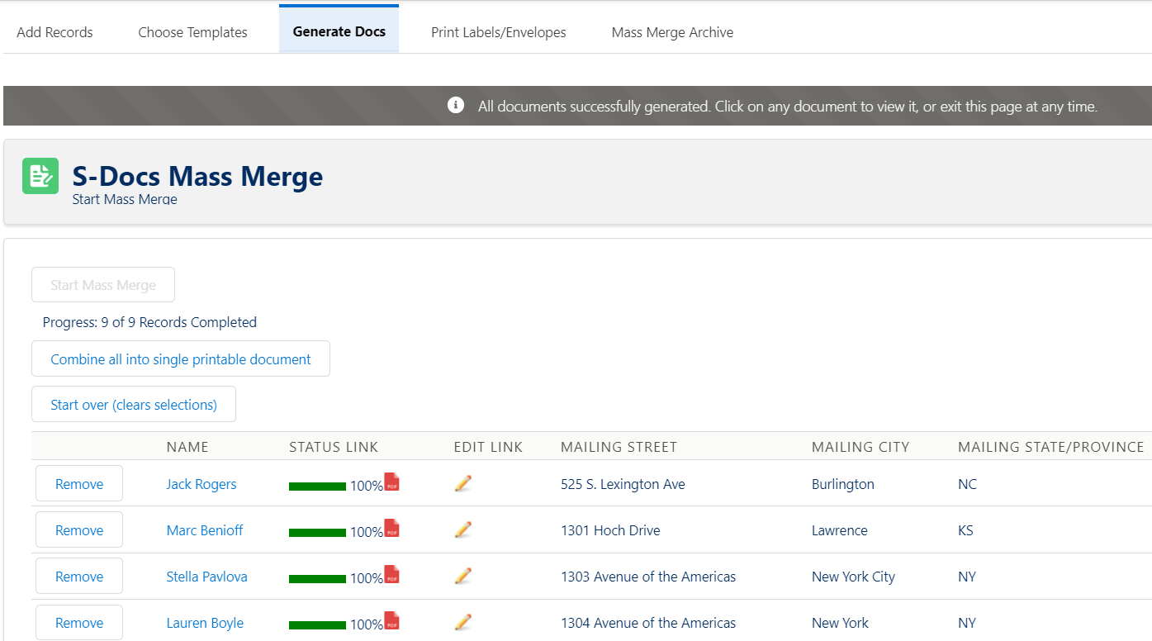Click the disabled Start Mass Merge button
Viewport: 1152px width, 641px height.
103,285
